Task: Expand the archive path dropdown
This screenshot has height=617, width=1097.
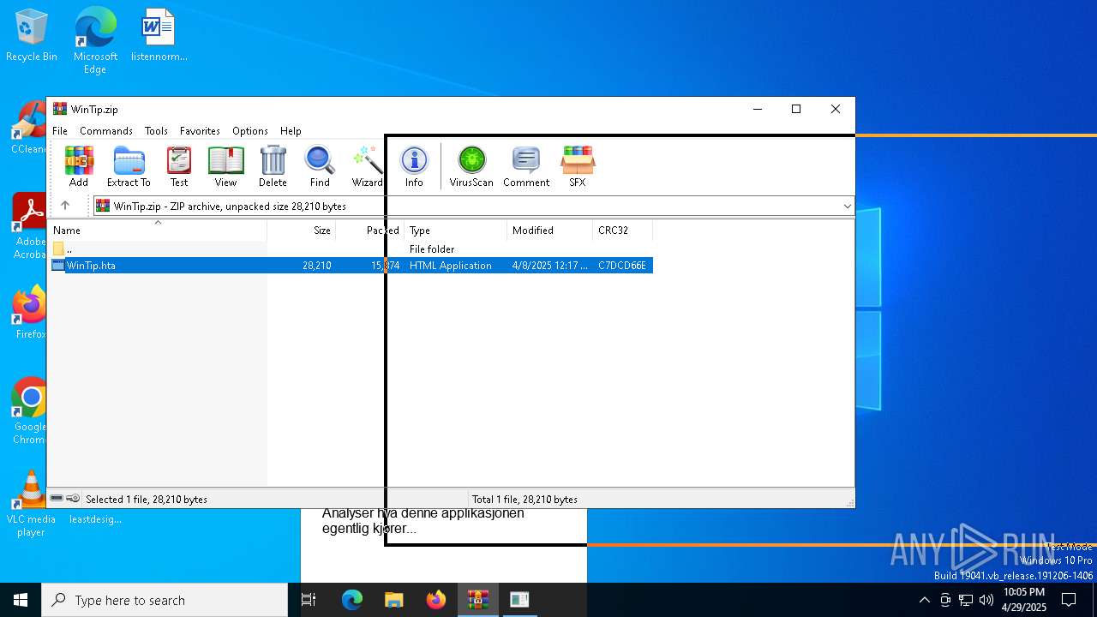Action: (847, 206)
